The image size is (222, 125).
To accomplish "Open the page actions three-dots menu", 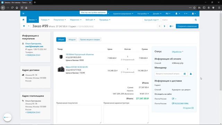I will click(x=190, y=8).
